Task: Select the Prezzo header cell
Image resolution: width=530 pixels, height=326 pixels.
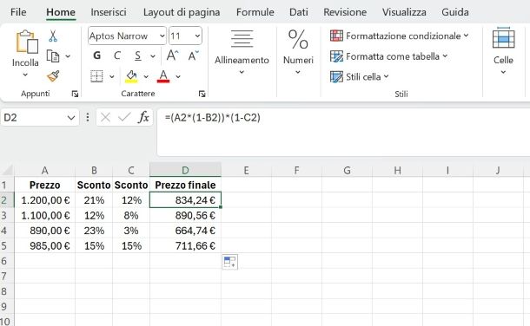Action: click(x=44, y=185)
